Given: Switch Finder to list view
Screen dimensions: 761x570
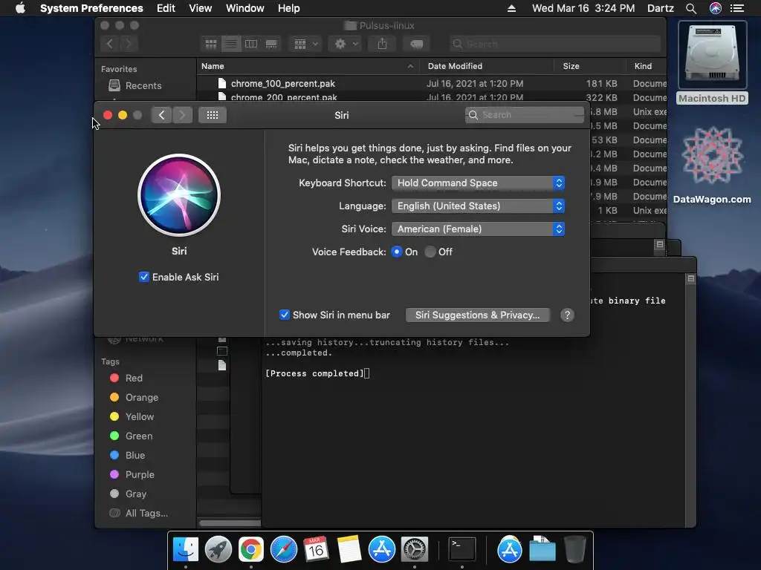Looking at the screenshot, I should (231, 44).
